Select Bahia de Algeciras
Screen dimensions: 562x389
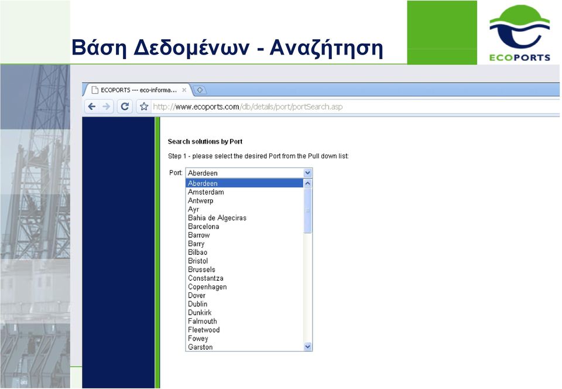(245, 217)
